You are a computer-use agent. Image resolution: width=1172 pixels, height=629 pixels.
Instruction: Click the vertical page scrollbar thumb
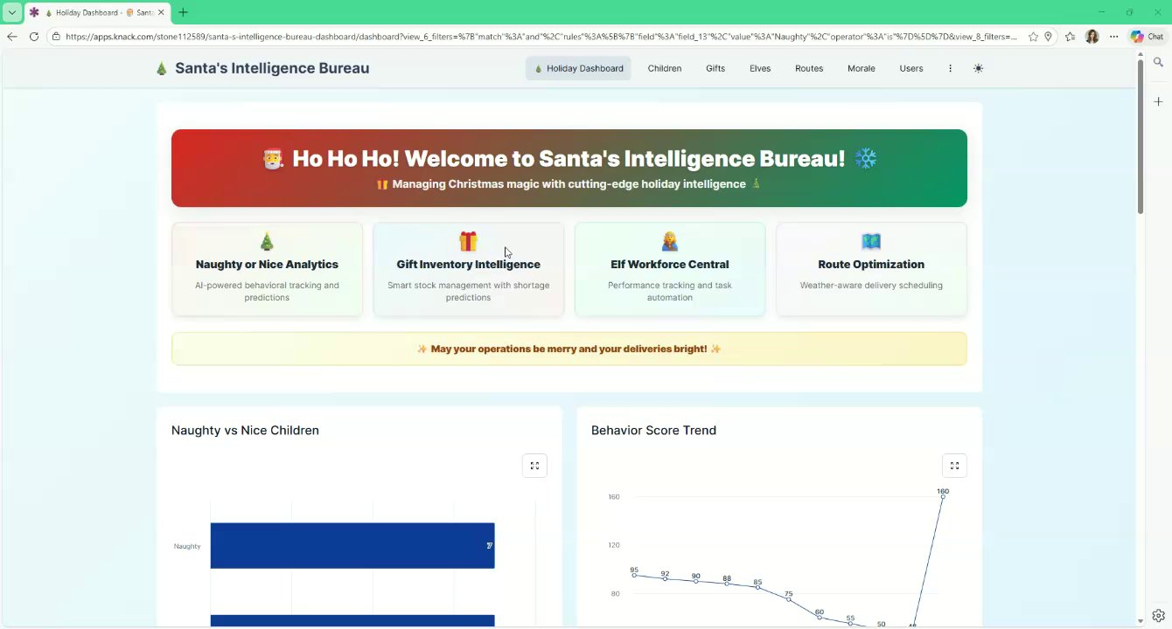[1140, 135]
